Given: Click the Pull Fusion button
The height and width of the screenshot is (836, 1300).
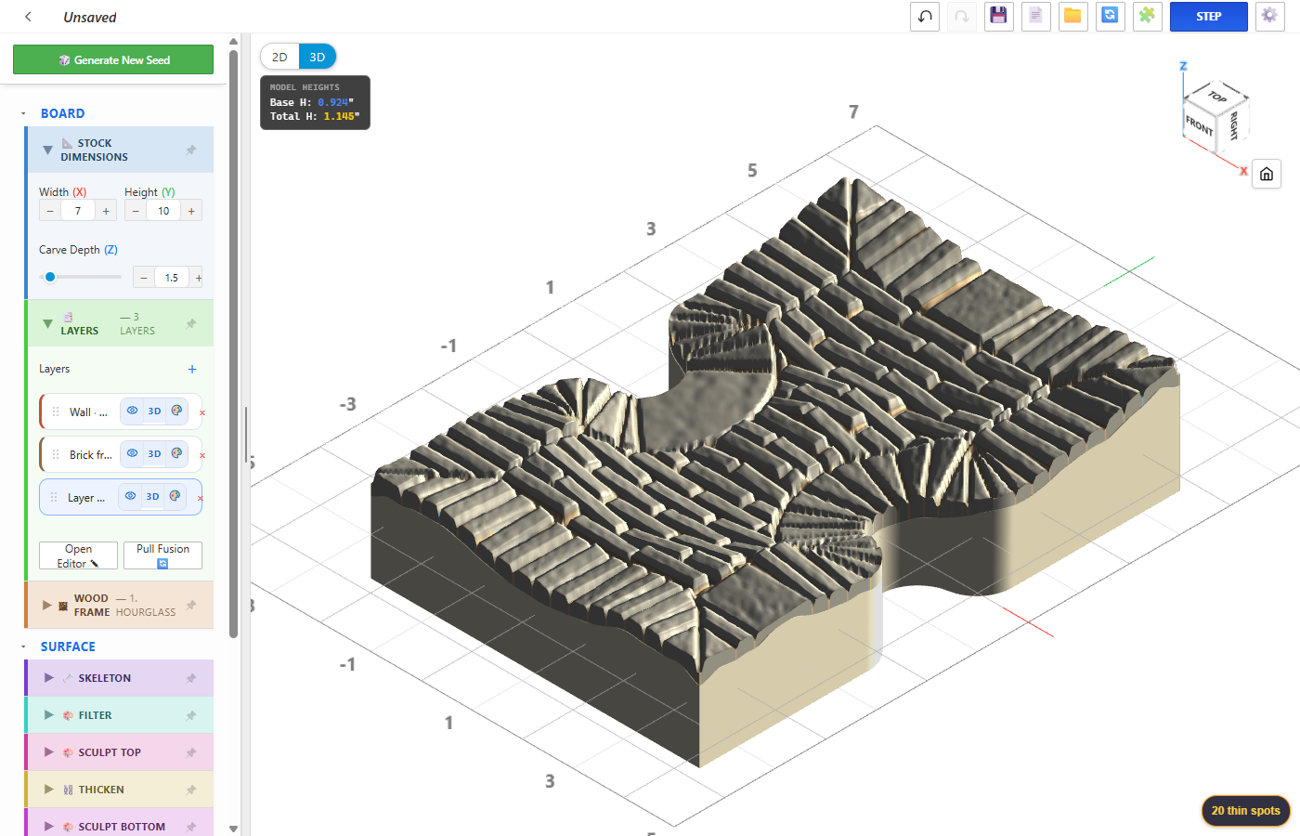Looking at the screenshot, I should tap(162, 555).
